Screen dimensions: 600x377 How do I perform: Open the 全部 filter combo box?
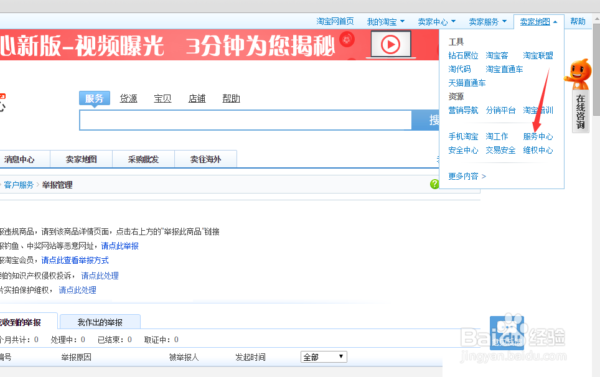(x=324, y=356)
